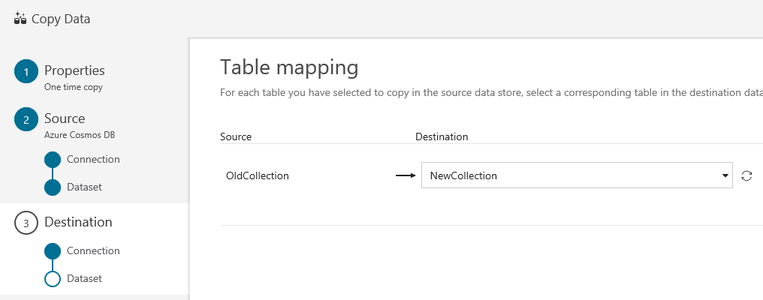763x300 pixels.
Task: Click the Destination Connection step dot
Action: pos(53,250)
